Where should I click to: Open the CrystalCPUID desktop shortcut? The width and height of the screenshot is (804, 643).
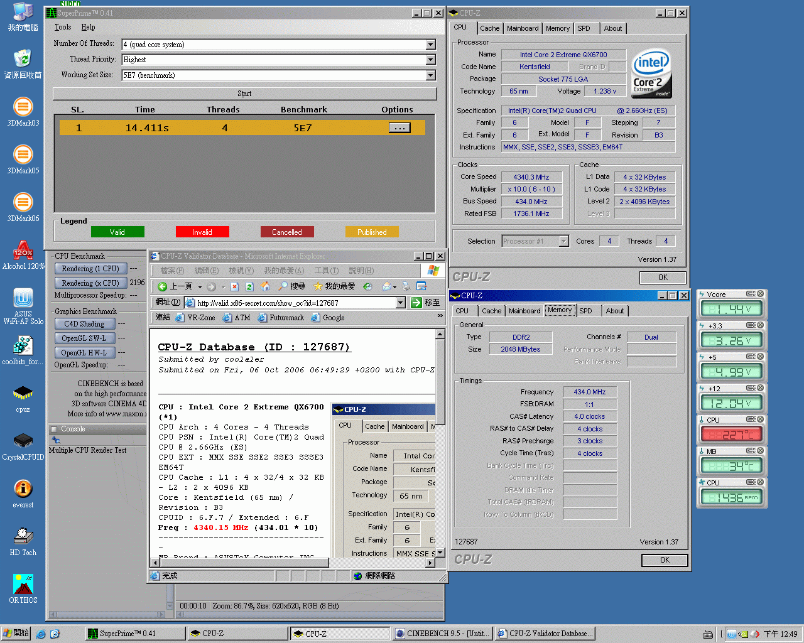click(x=23, y=441)
